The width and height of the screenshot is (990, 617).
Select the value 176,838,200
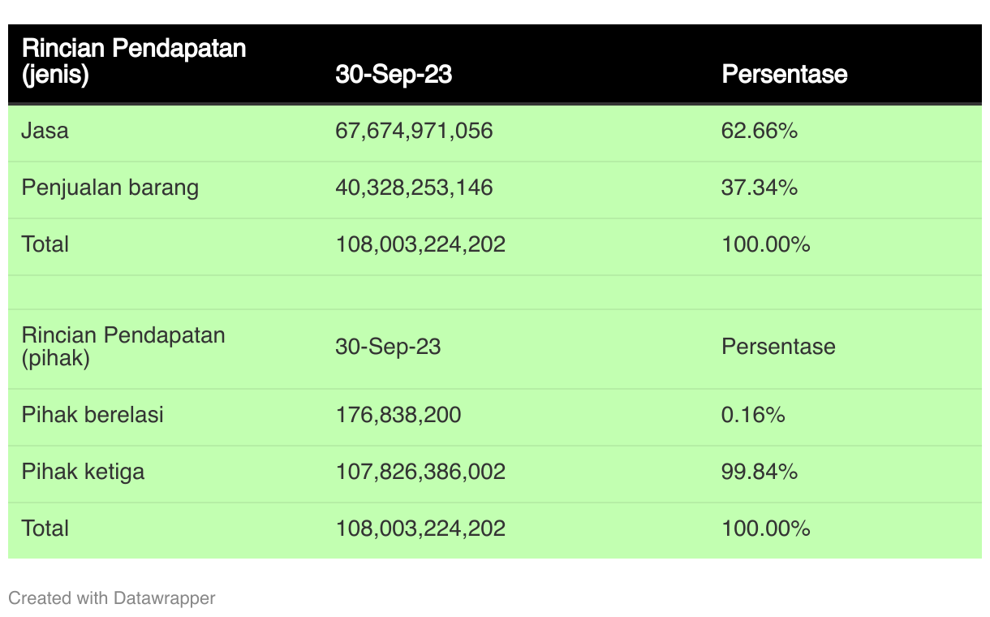(x=398, y=415)
